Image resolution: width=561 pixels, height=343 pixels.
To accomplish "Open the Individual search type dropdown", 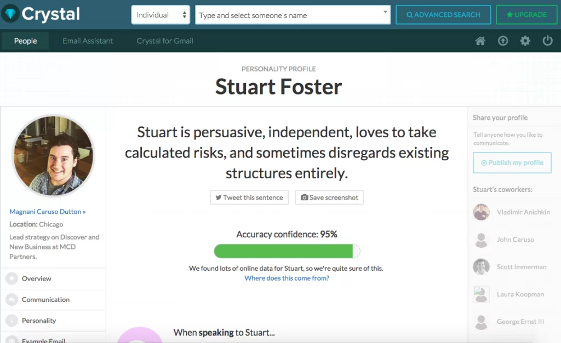I will pos(161,15).
